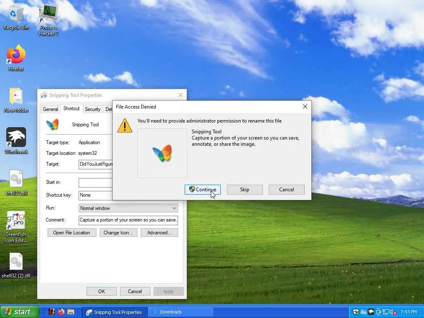
Task: Click the Windhawk eagle tray icon
Action: 371,312
